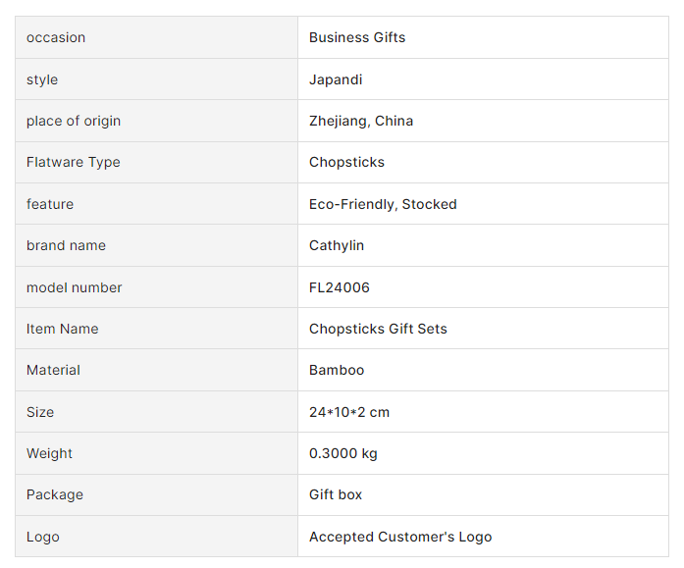This screenshot has height=568, width=684.
Task: Select the 'Chopsticks Gift Sets' value
Action: 378,329
